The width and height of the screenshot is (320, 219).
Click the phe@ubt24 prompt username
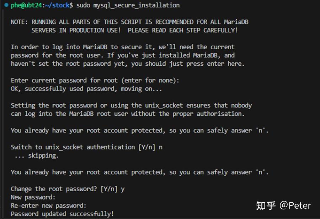(27, 5)
